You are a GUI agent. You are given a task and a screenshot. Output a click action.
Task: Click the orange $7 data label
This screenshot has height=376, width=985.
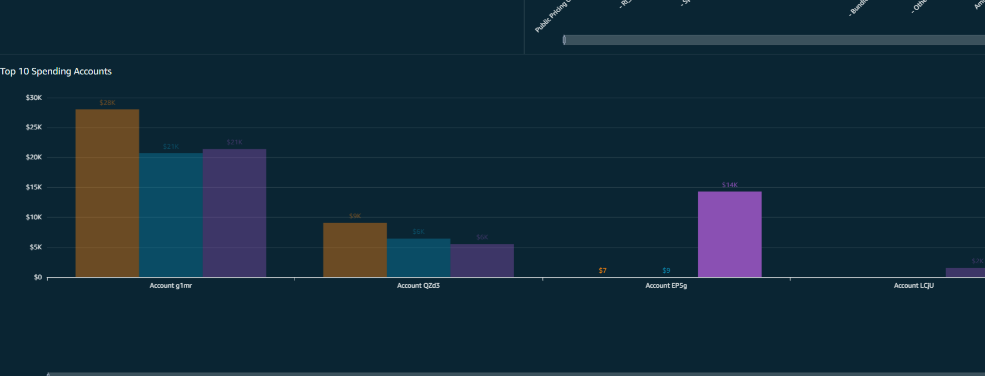pos(603,270)
